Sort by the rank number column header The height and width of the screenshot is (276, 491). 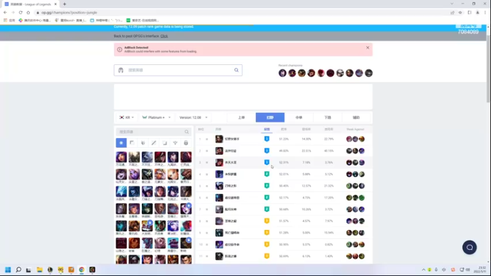tap(201, 129)
